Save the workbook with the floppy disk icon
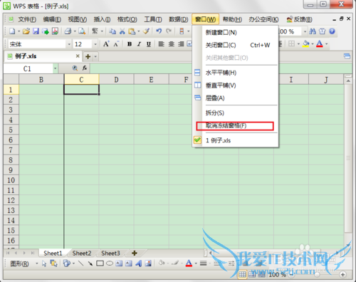The width and height of the screenshot is (356, 282). coord(36,31)
